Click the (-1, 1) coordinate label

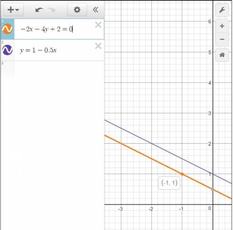169,183
